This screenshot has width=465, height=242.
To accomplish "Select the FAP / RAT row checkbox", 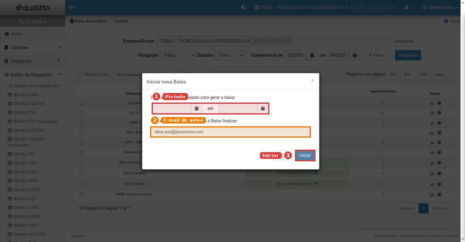I will pos(81,132).
